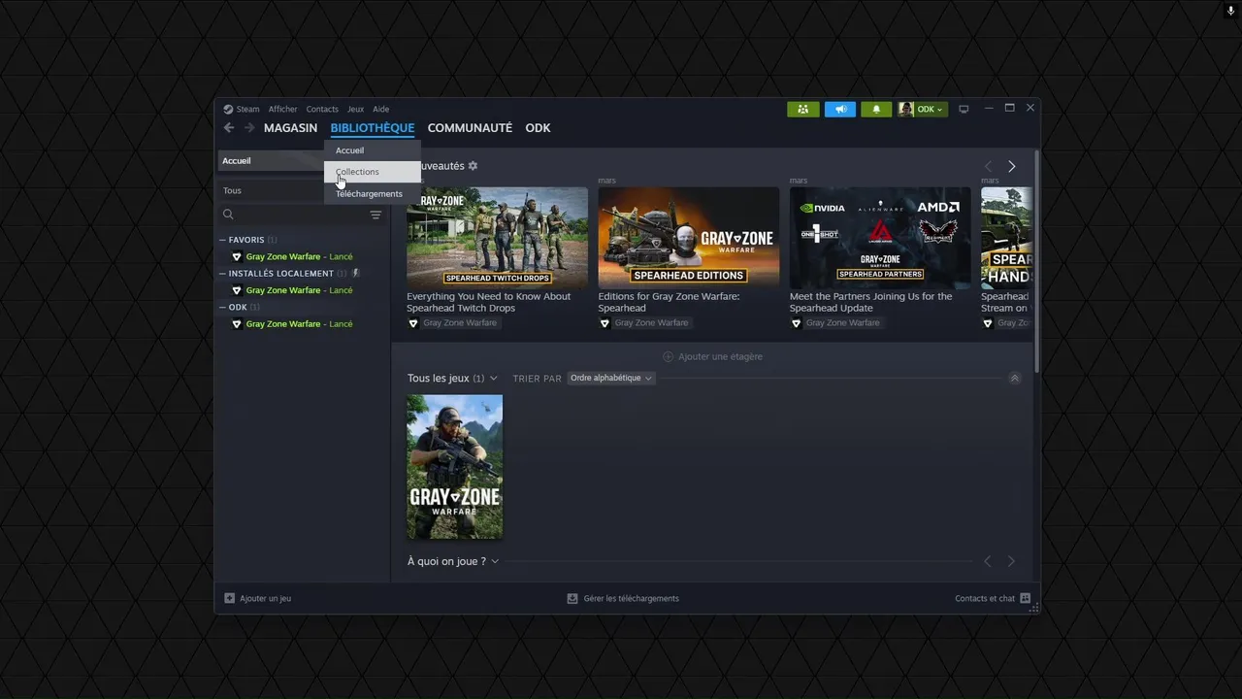The height and width of the screenshot is (699, 1242).
Task: Open 'Editions for Gray Zone Warfare: Spearhead' title
Action: point(669,302)
